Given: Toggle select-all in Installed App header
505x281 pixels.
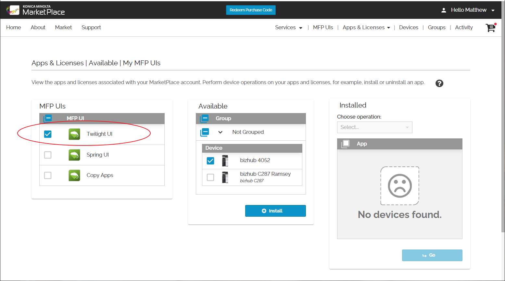Looking at the screenshot, I should coord(346,144).
